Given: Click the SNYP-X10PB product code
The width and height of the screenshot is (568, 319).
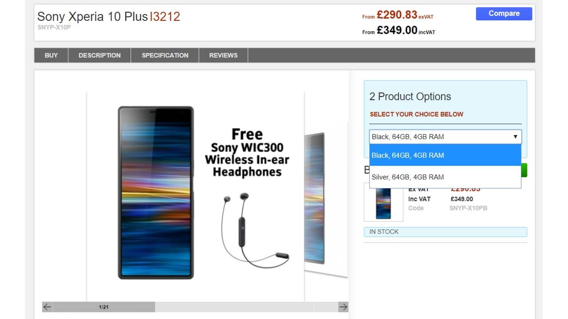Looking at the screenshot, I should (x=468, y=208).
